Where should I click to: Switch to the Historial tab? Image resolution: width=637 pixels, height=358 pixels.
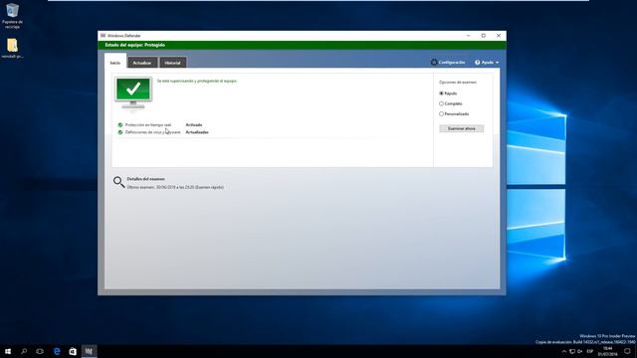172,63
